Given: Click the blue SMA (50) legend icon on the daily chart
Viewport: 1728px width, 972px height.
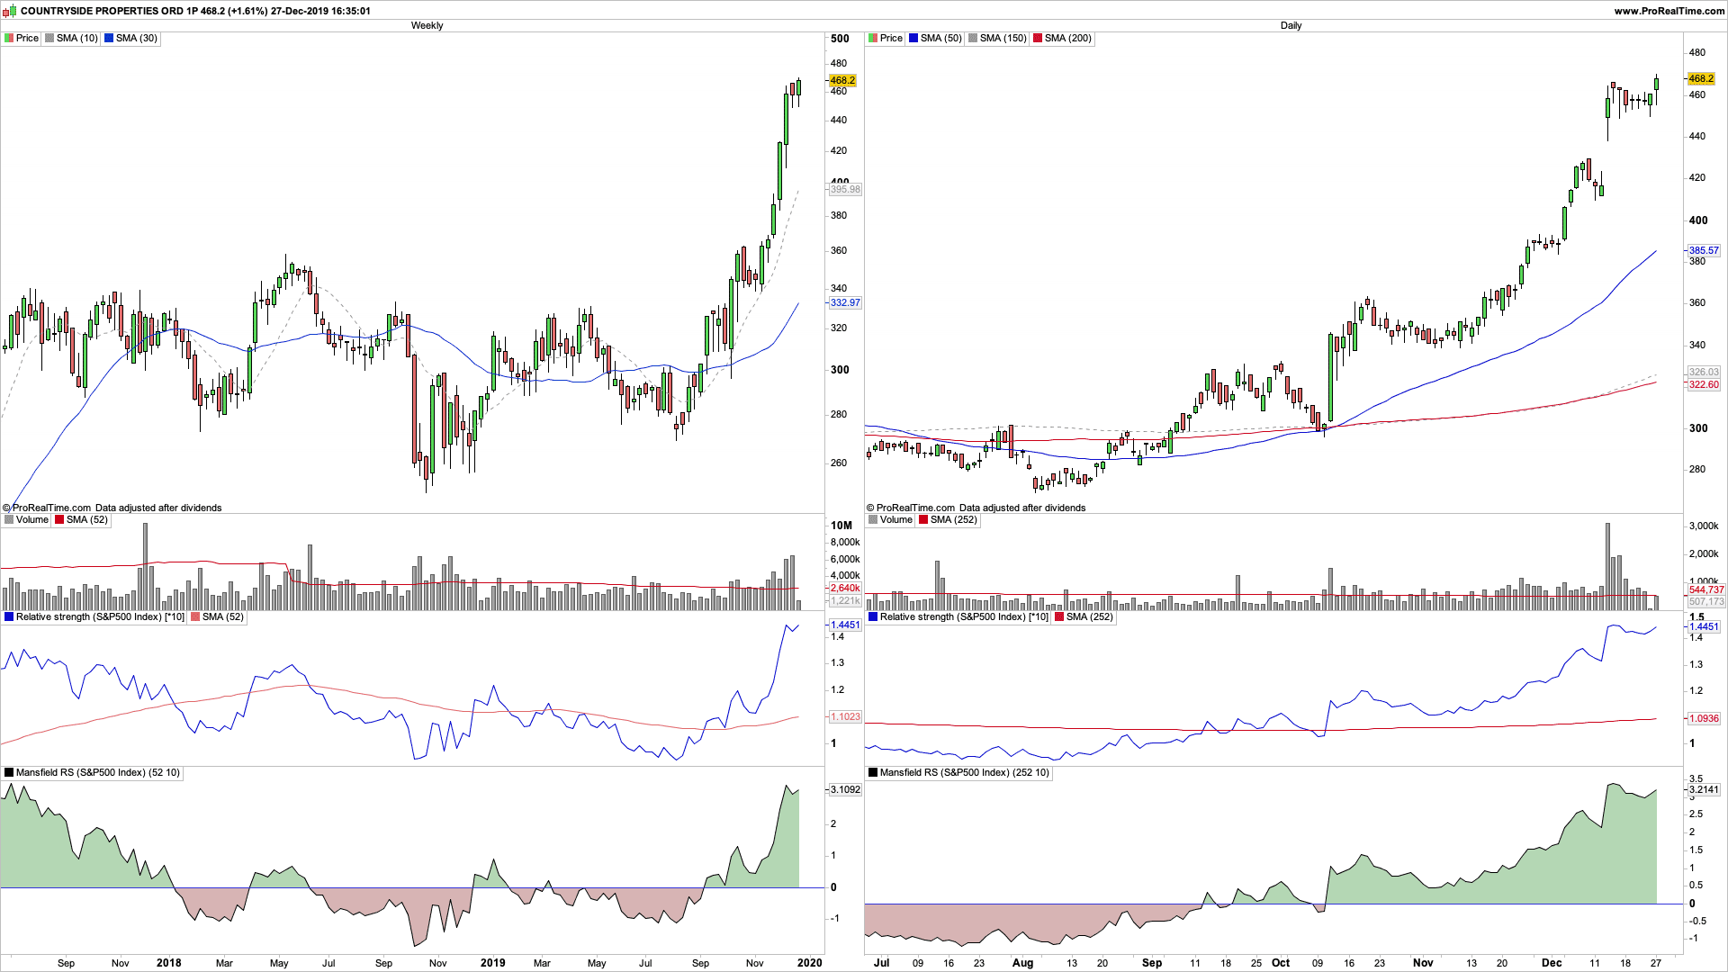Looking at the screenshot, I should [913, 39].
